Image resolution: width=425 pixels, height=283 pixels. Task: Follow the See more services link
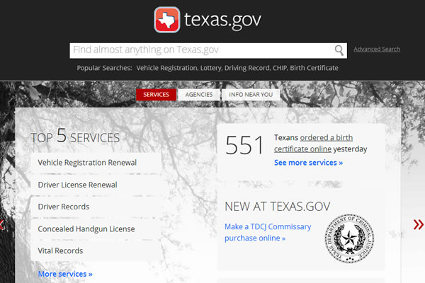[x=308, y=163]
